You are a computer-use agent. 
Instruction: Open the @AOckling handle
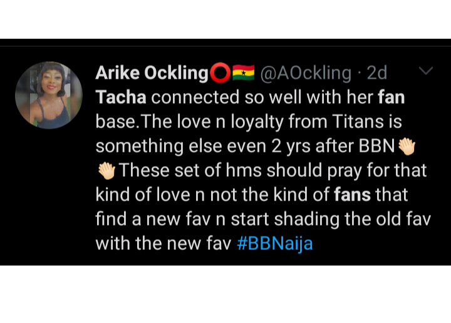pos(305,73)
